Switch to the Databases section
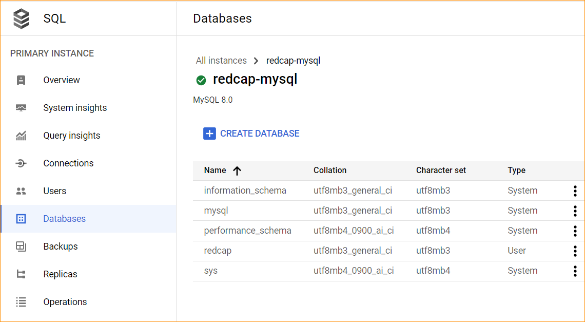The height and width of the screenshot is (322, 585). click(x=64, y=218)
